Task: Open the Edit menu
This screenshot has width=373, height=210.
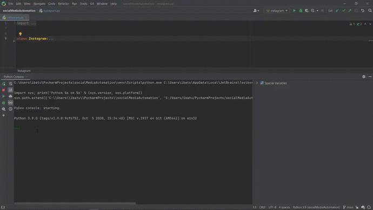Action: tap(18, 4)
